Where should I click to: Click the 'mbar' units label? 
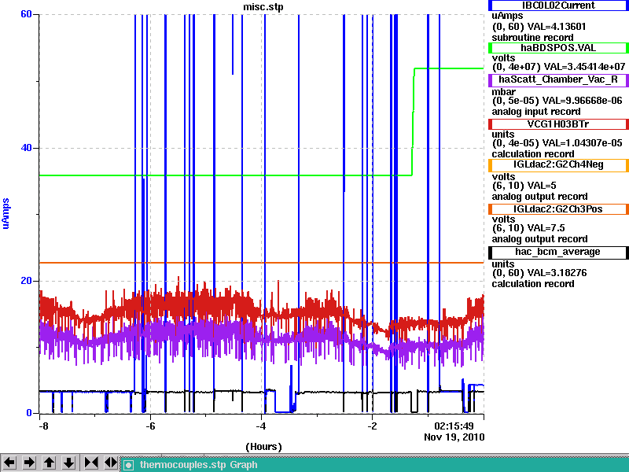[503, 92]
